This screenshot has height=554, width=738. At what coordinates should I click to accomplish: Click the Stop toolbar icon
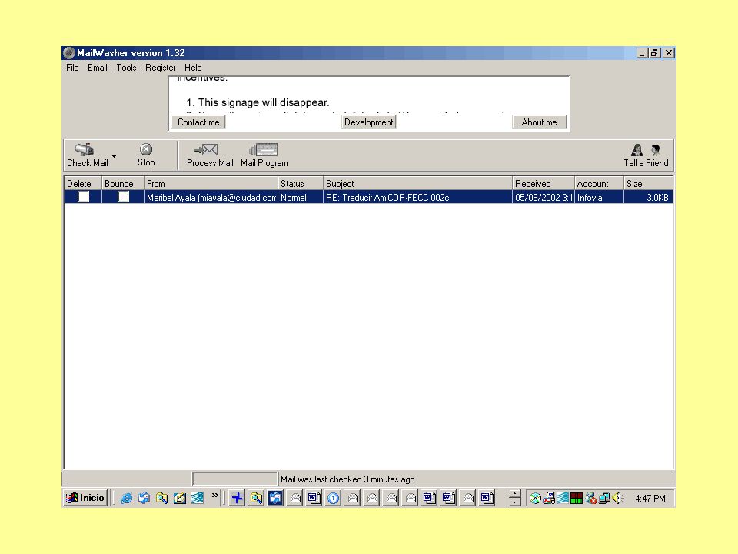tap(146, 149)
